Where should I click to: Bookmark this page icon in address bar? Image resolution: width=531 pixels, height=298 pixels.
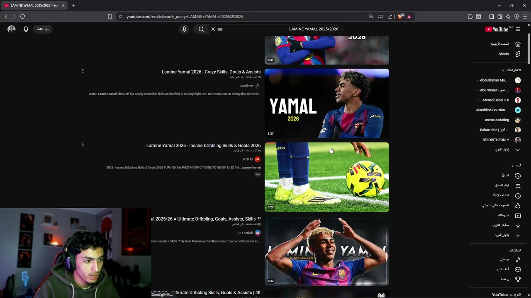(110, 17)
